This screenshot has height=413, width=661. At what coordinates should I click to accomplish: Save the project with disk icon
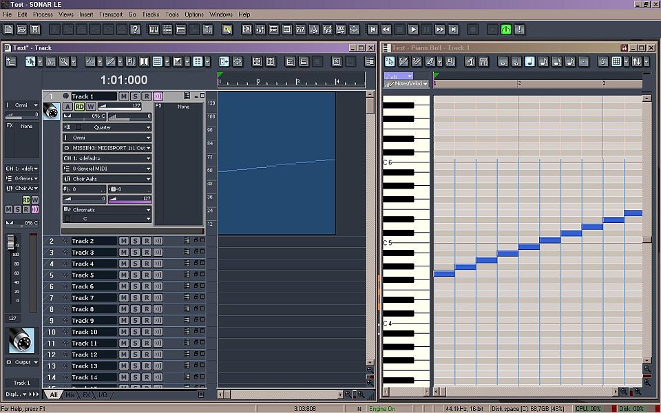(x=35, y=30)
